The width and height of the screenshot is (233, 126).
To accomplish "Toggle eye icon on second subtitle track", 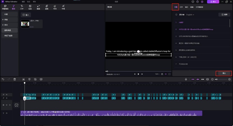I will [6, 98].
